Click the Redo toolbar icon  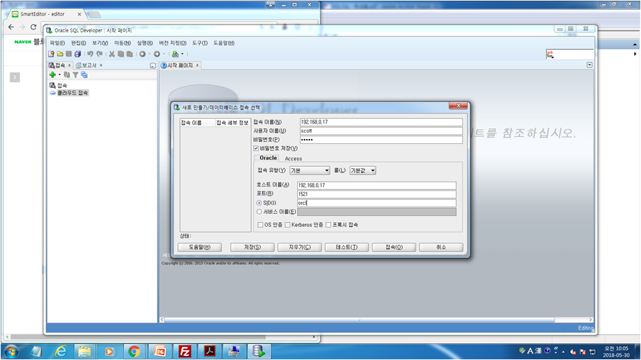pos(100,54)
